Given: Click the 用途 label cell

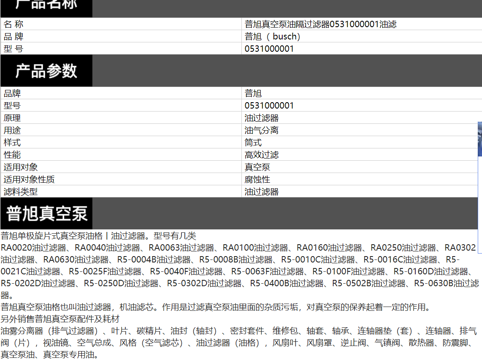Looking at the screenshot, I should [121, 130].
